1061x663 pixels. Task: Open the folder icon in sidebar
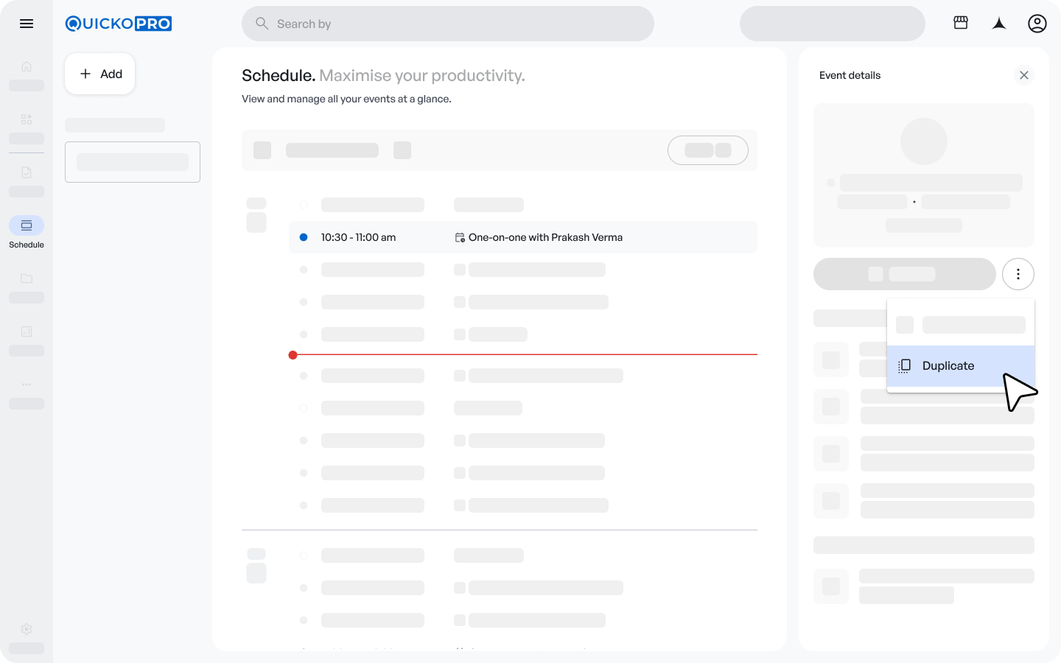click(x=27, y=278)
